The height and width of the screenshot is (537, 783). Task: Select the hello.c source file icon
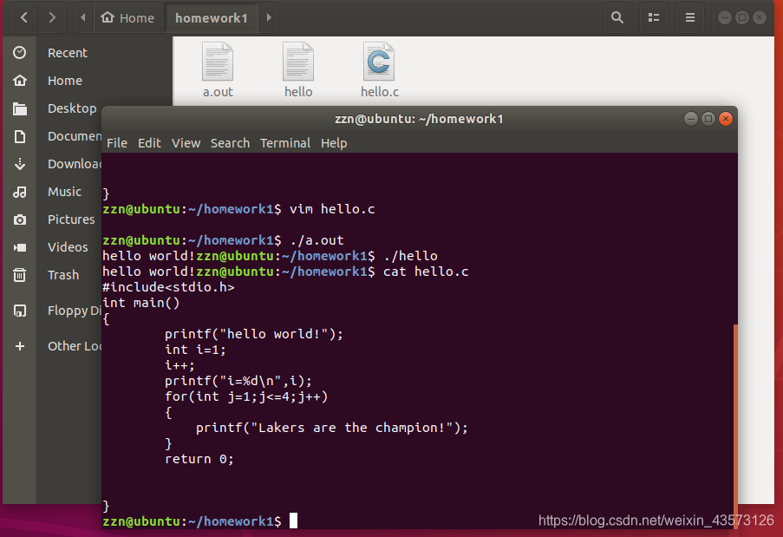[x=379, y=62]
